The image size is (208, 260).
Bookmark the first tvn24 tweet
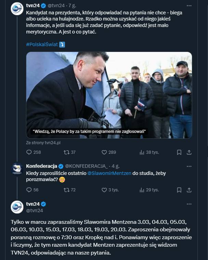179,152
